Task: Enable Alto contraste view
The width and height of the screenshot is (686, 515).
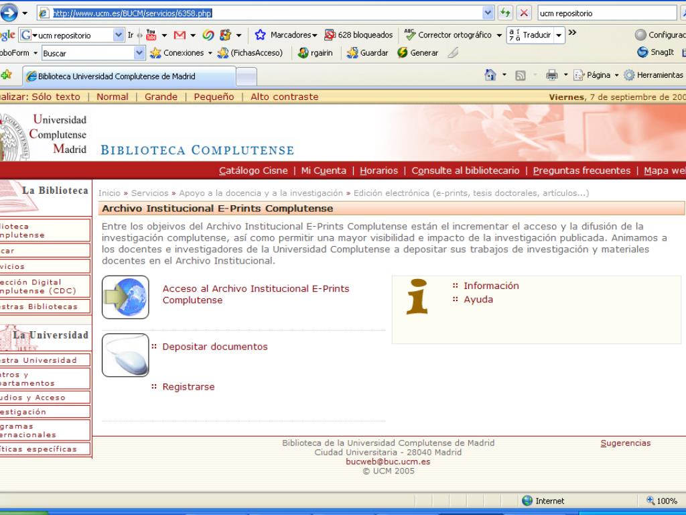Action: [284, 97]
